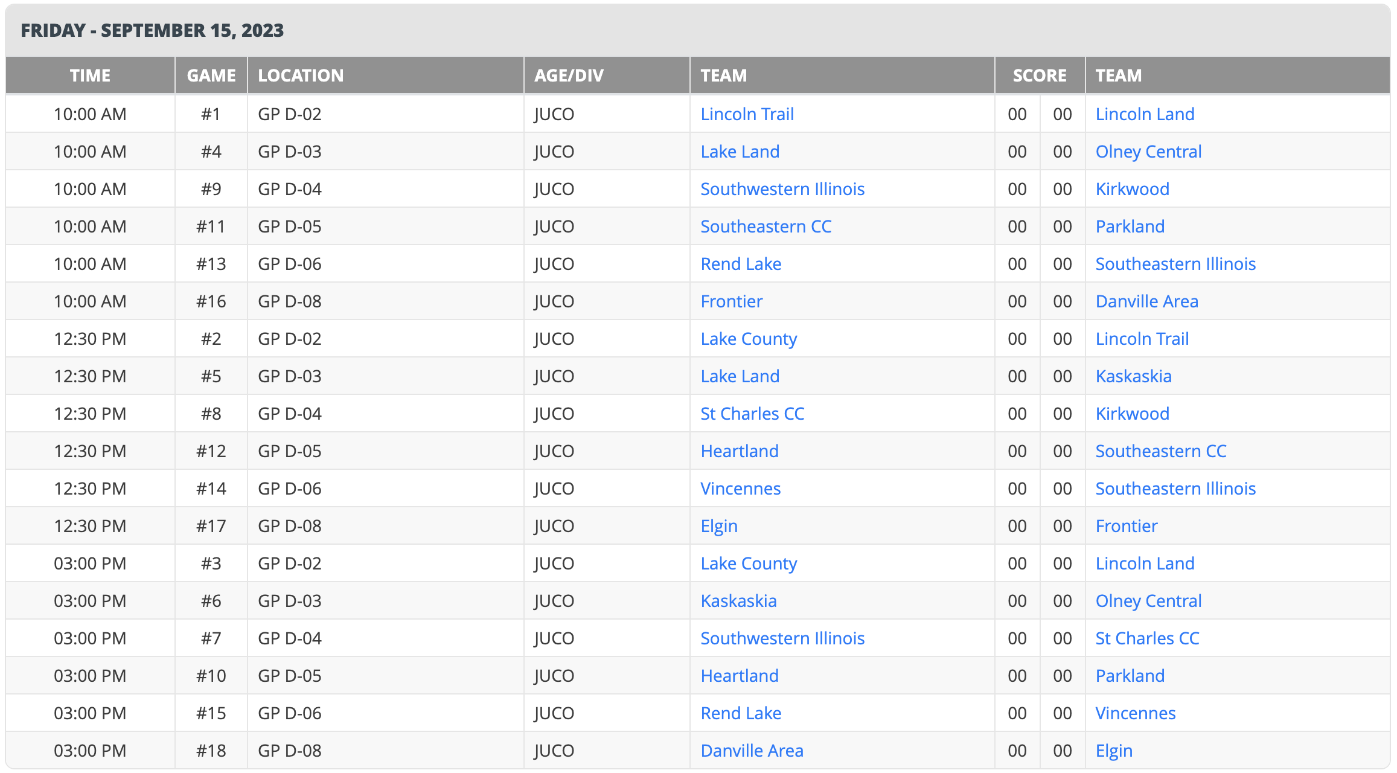Image resolution: width=1397 pixels, height=773 pixels.
Task: Open Southwestern Illinois team in game #9
Action: click(x=782, y=189)
